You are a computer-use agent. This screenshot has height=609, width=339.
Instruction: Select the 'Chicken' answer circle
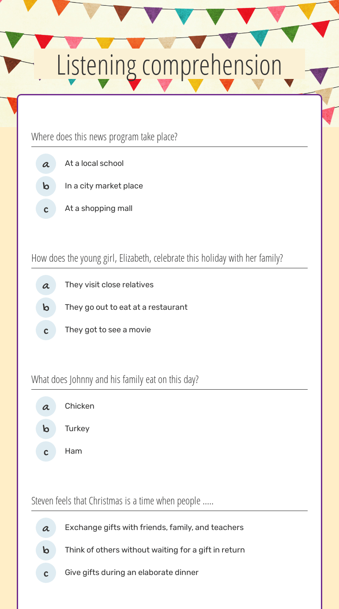pyautogui.click(x=46, y=406)
